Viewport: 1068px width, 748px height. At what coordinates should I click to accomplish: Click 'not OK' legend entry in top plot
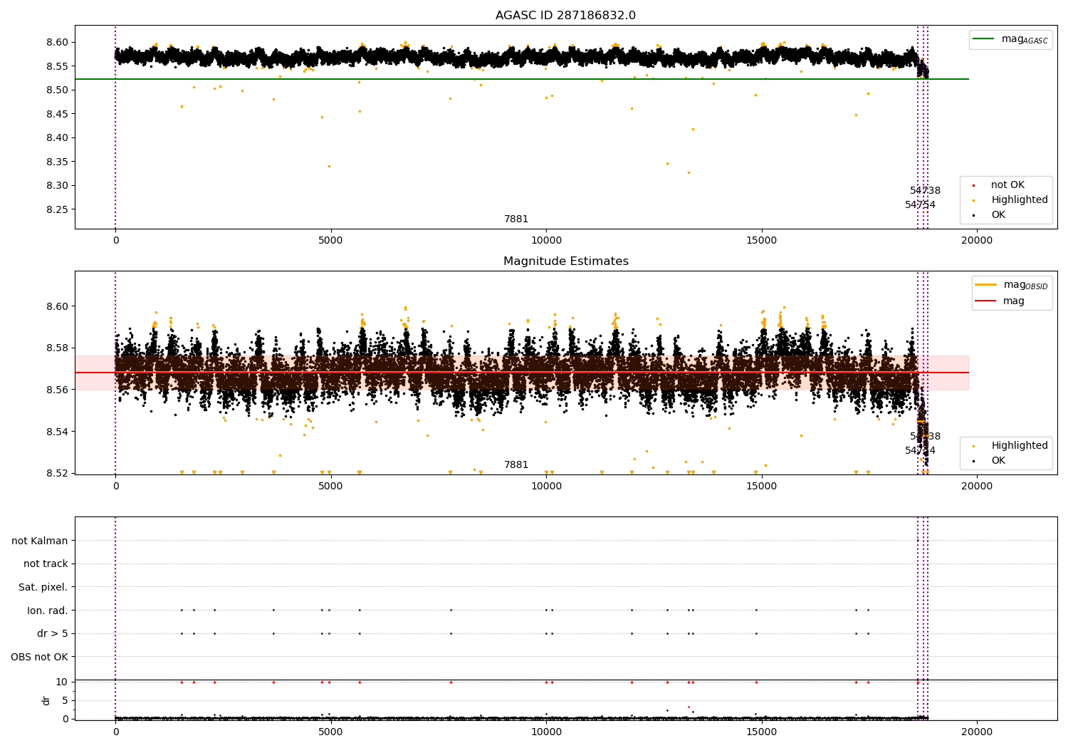point(1007,185)
